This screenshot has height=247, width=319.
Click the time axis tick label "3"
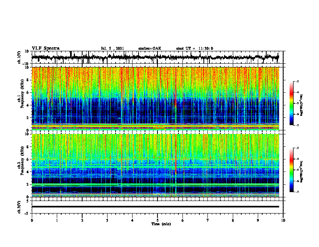107,220
